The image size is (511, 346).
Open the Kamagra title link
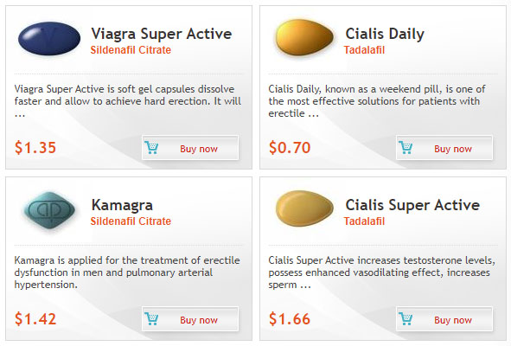tap(122, 206)
